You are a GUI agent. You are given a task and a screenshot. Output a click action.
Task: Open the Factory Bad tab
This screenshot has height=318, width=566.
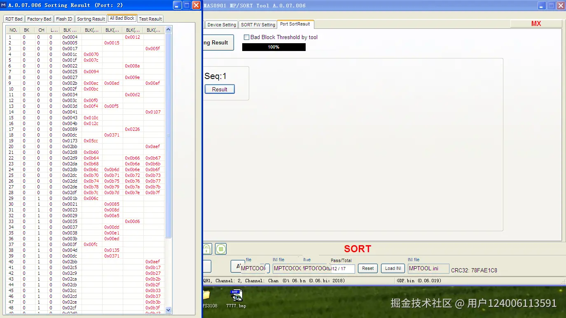pyautogui.click(x=39, y=19)
